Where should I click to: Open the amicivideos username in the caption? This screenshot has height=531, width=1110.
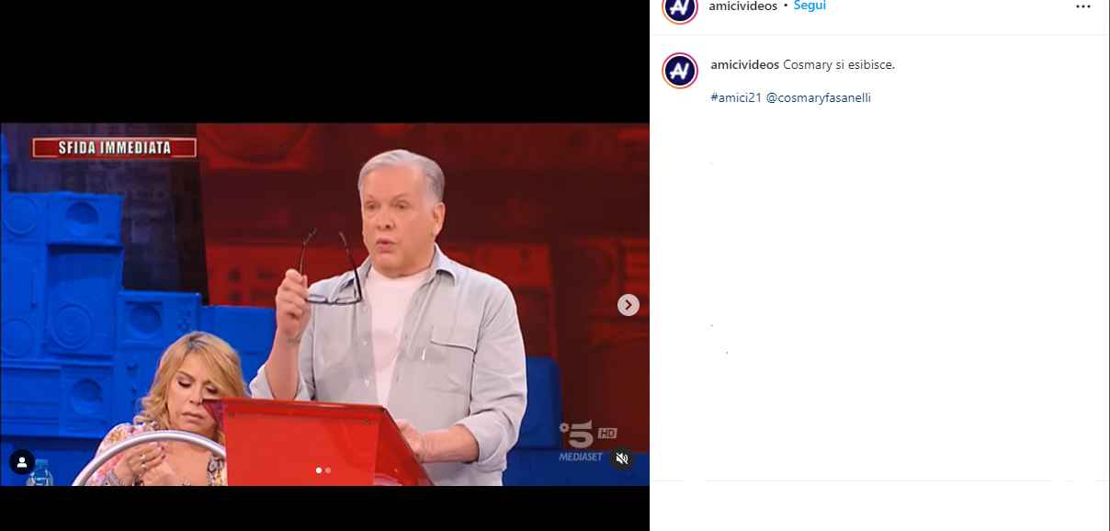pos(745,65)
